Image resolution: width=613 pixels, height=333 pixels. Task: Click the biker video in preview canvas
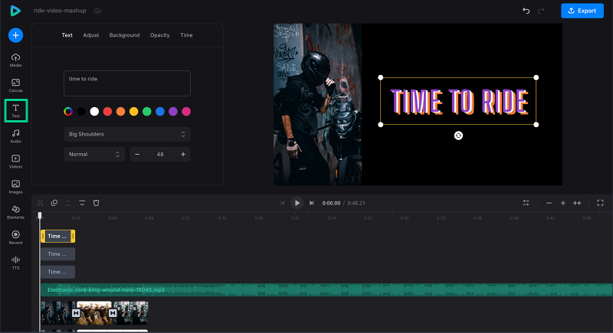pyautogui.click(x=317, y=104)
